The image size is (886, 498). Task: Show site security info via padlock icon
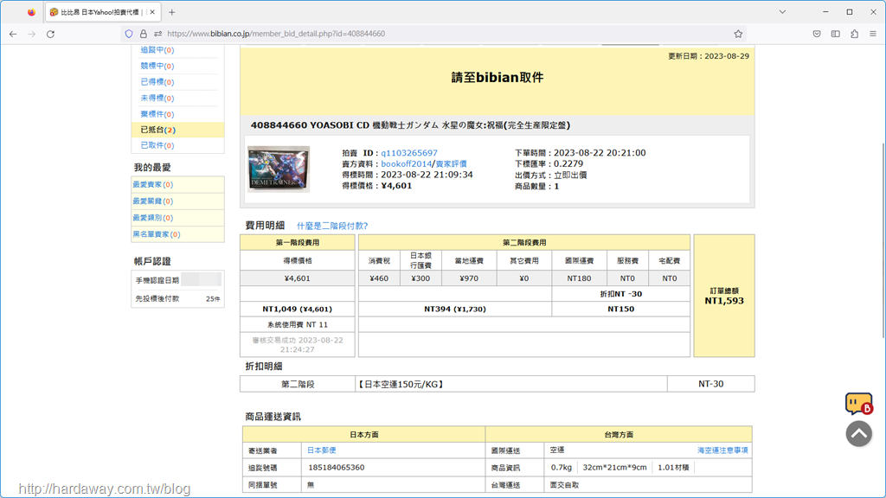click(x=144, y=34)
